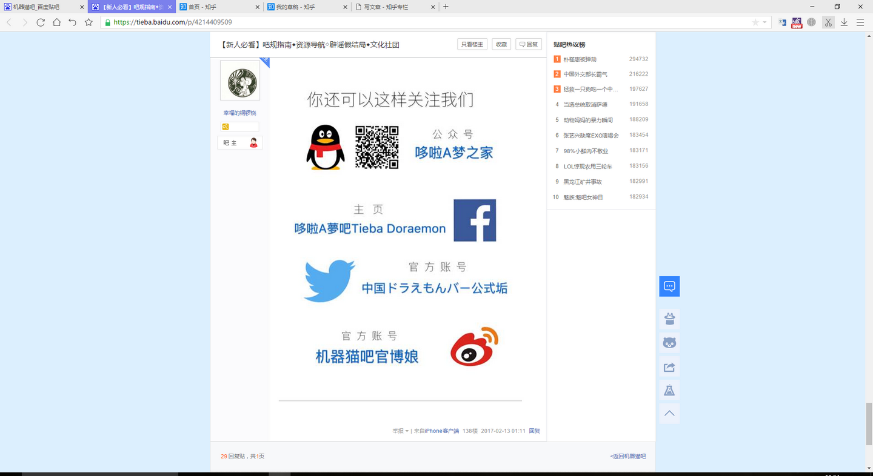Click the bear face floating sidebar icon

pyautogui.click(x=669, y=343)
